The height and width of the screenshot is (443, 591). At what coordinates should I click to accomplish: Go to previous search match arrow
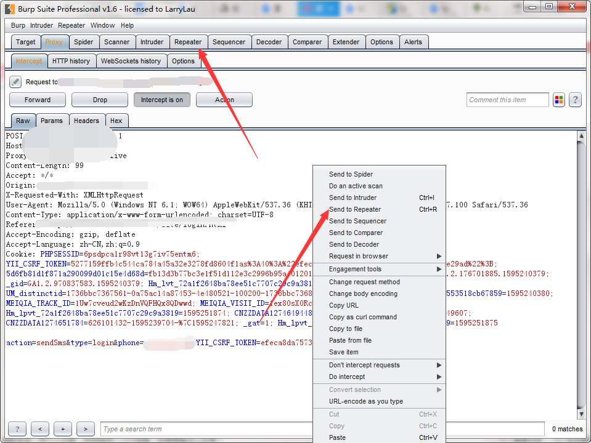tap(40, 429)
